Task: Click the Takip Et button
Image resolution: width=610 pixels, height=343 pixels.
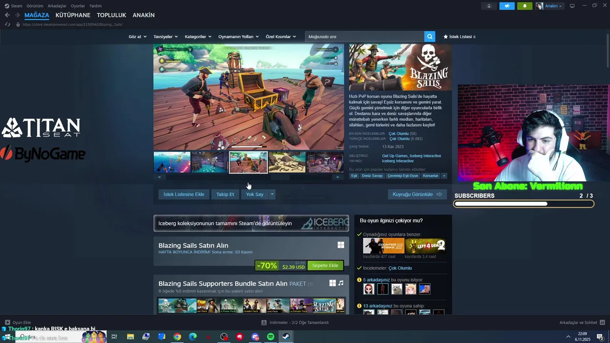Action: pos(225,194)
